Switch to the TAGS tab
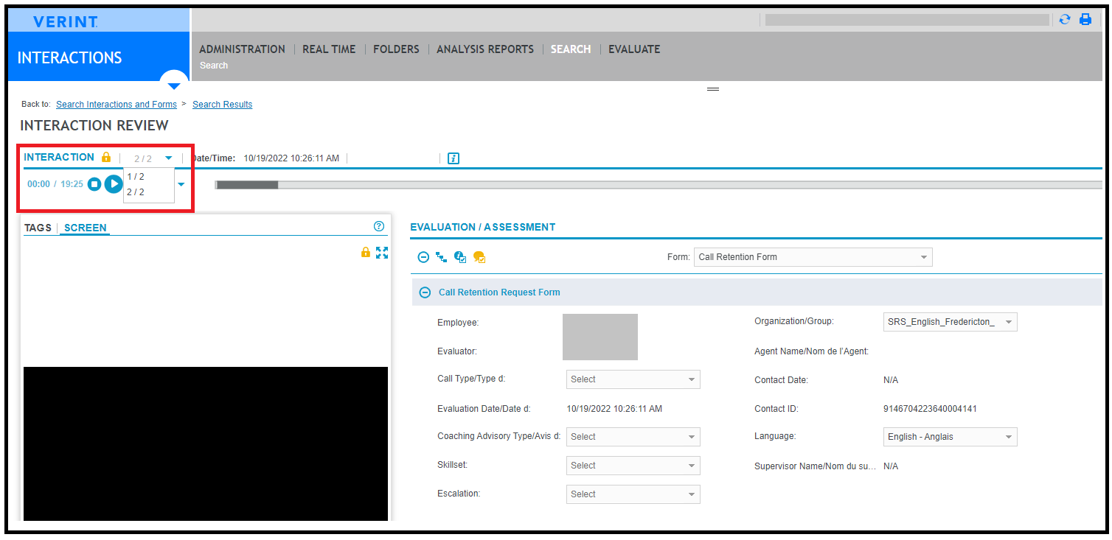The image size is (1112, 540). click(38, 228)
